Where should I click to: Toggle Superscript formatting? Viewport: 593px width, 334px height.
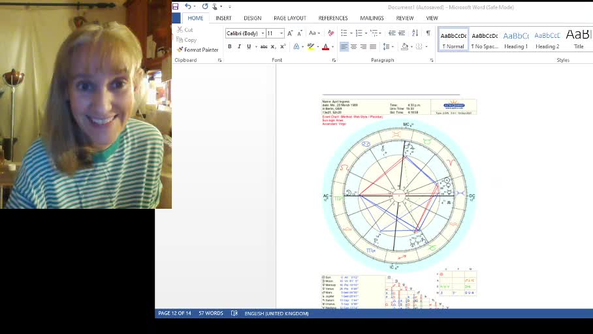(x=283, y=46)
